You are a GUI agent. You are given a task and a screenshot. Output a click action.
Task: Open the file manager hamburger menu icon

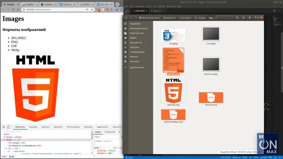pos(249,18)
